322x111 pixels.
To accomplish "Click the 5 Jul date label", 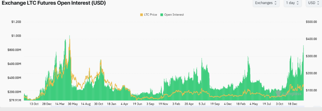I will [202, 104].
